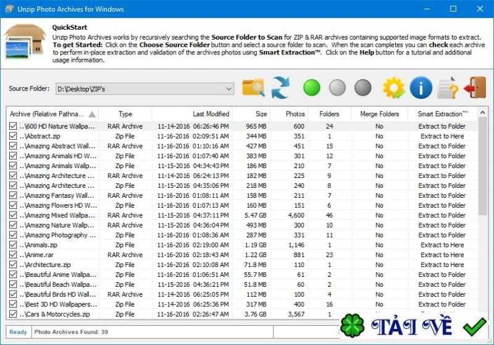The width and height of the screenshot is (494, 345).
Task: Click the Choose Source Folder icon
Action: point(253,87)
